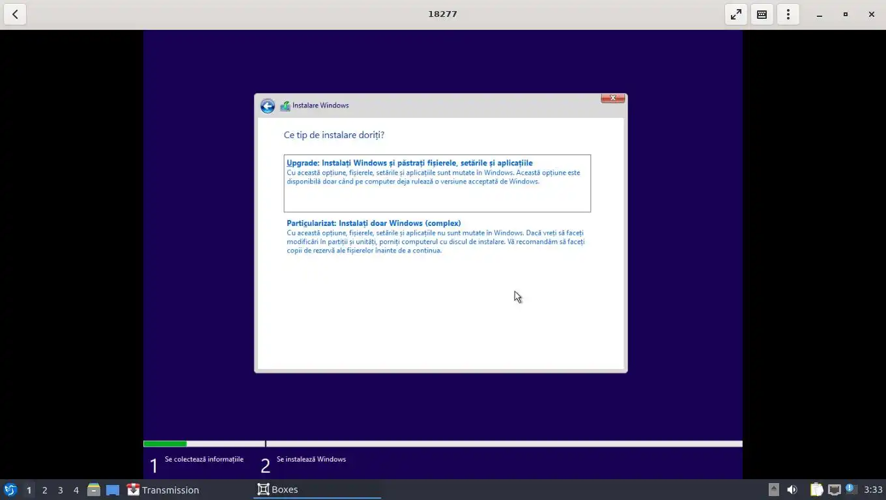The image size is (886, 500).
Task: Open the clipboard manager tray icon
Action: [x=816, y=490]
